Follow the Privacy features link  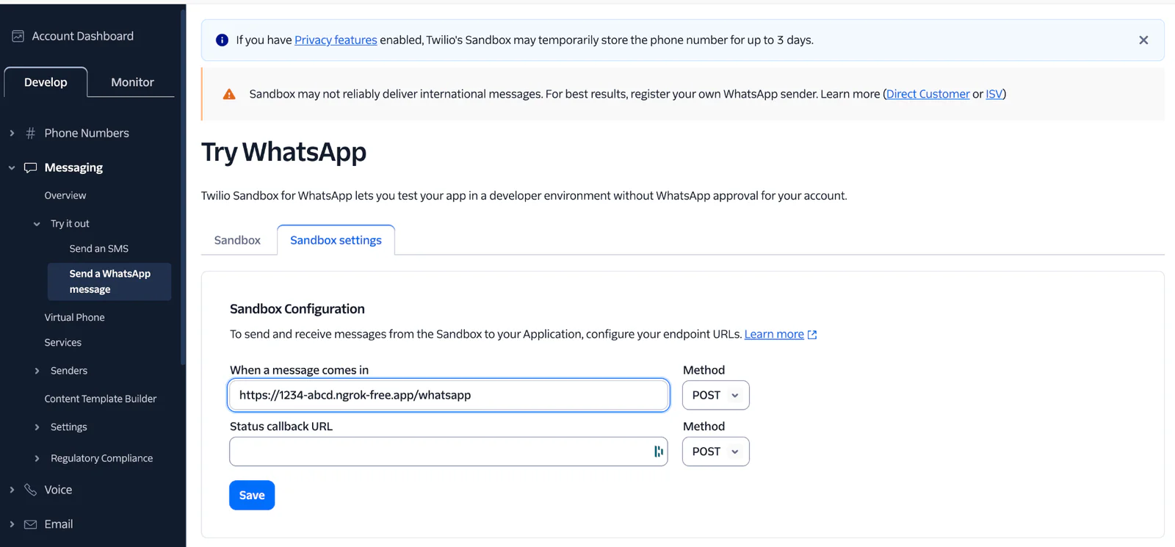[x=336, y=40]
